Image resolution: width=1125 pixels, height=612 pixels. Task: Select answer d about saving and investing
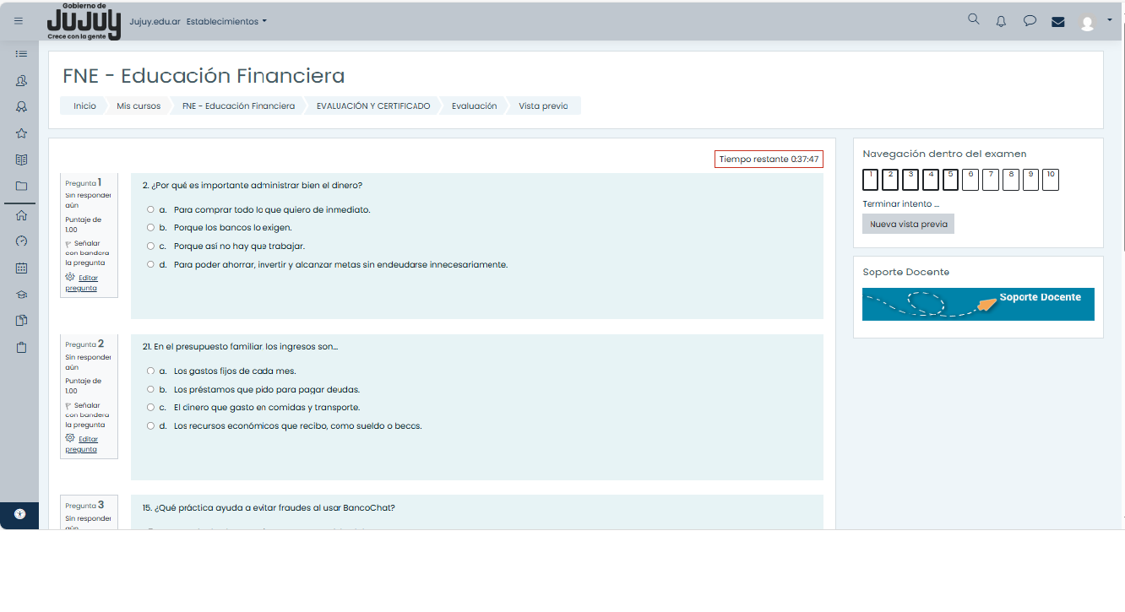coord(150,264)
